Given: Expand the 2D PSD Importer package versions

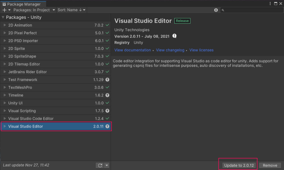Looking at the screenshot, I should click(x=5, y=41).
